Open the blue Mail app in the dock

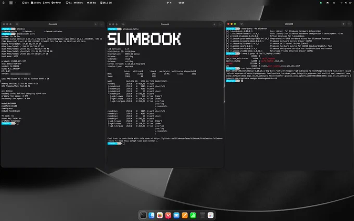tap(176, 215)
